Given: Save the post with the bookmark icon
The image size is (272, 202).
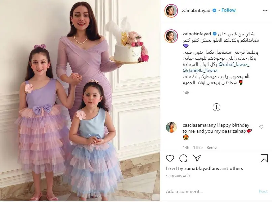Looking at the screenshot, I should tap(264, 158).
